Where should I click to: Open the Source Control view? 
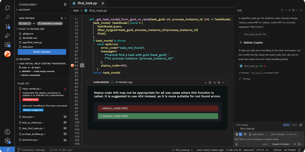pos(7,26)
